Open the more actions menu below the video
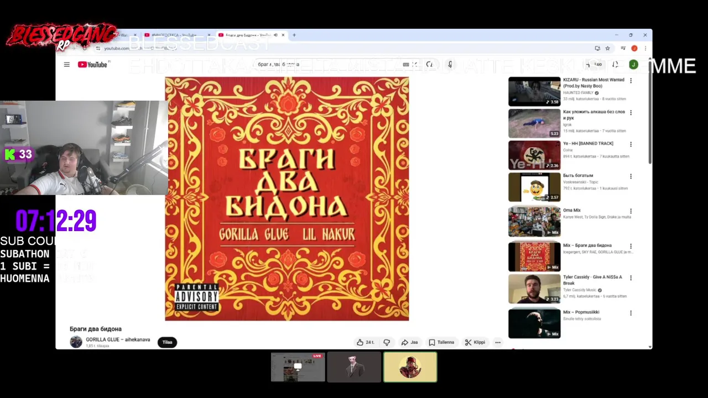 498,342
